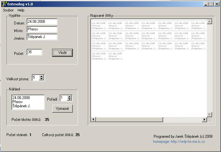This screenshot has height=152, width=221.
Task: Increase Velikost písma with up arrow
Action: (x=42, y=76)
